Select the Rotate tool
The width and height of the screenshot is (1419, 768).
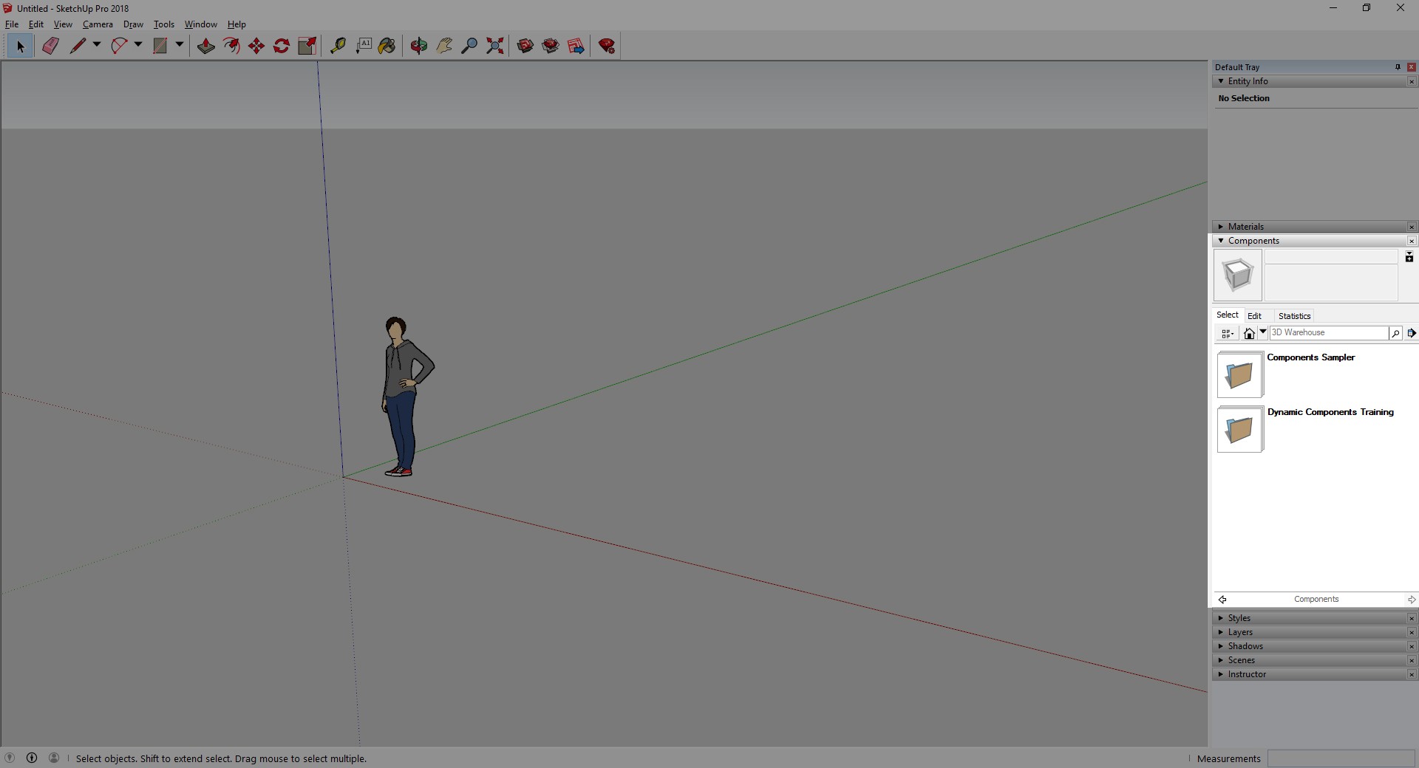(282, 46)
